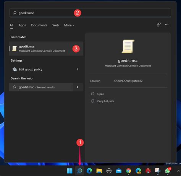The image size is (181, 176).
Task: Select gpedit.msc See web results entry
Action: click(x=40, y=87)
